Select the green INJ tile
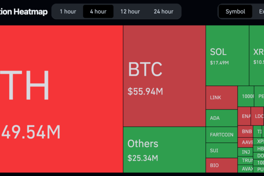The height and width of the screenshot is (176, 264). point(245,152)
